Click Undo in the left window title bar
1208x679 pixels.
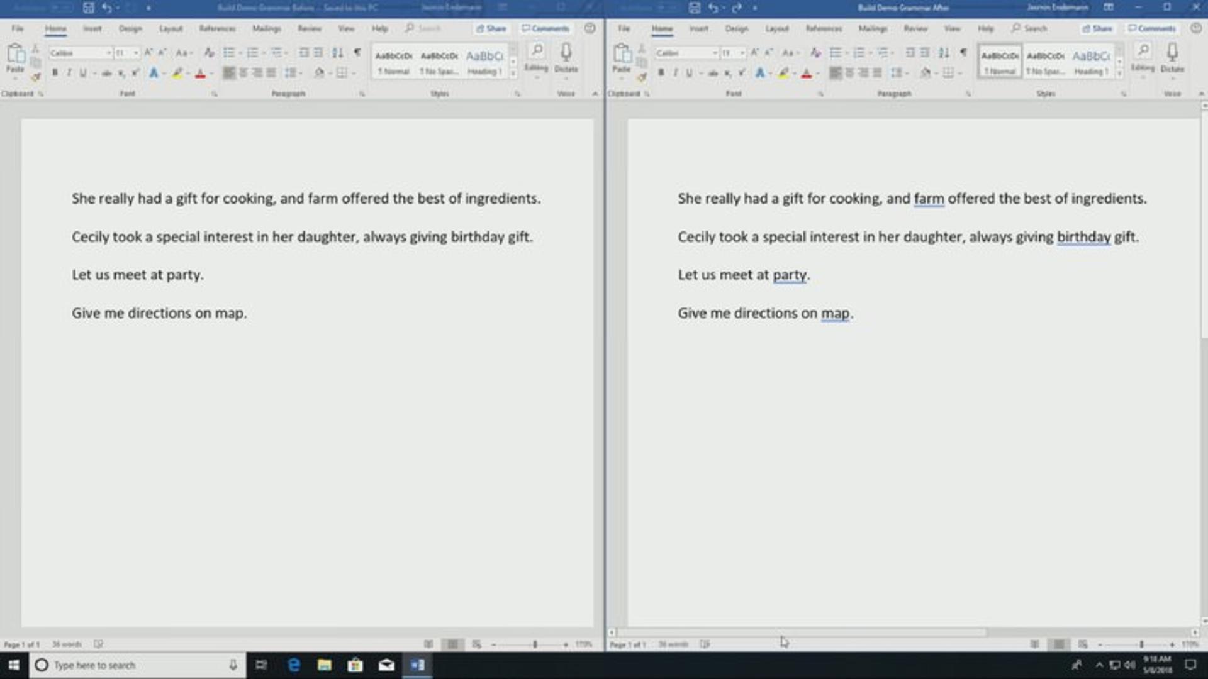107,8
